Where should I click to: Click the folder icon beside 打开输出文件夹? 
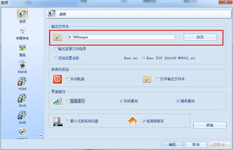[147, 79]
